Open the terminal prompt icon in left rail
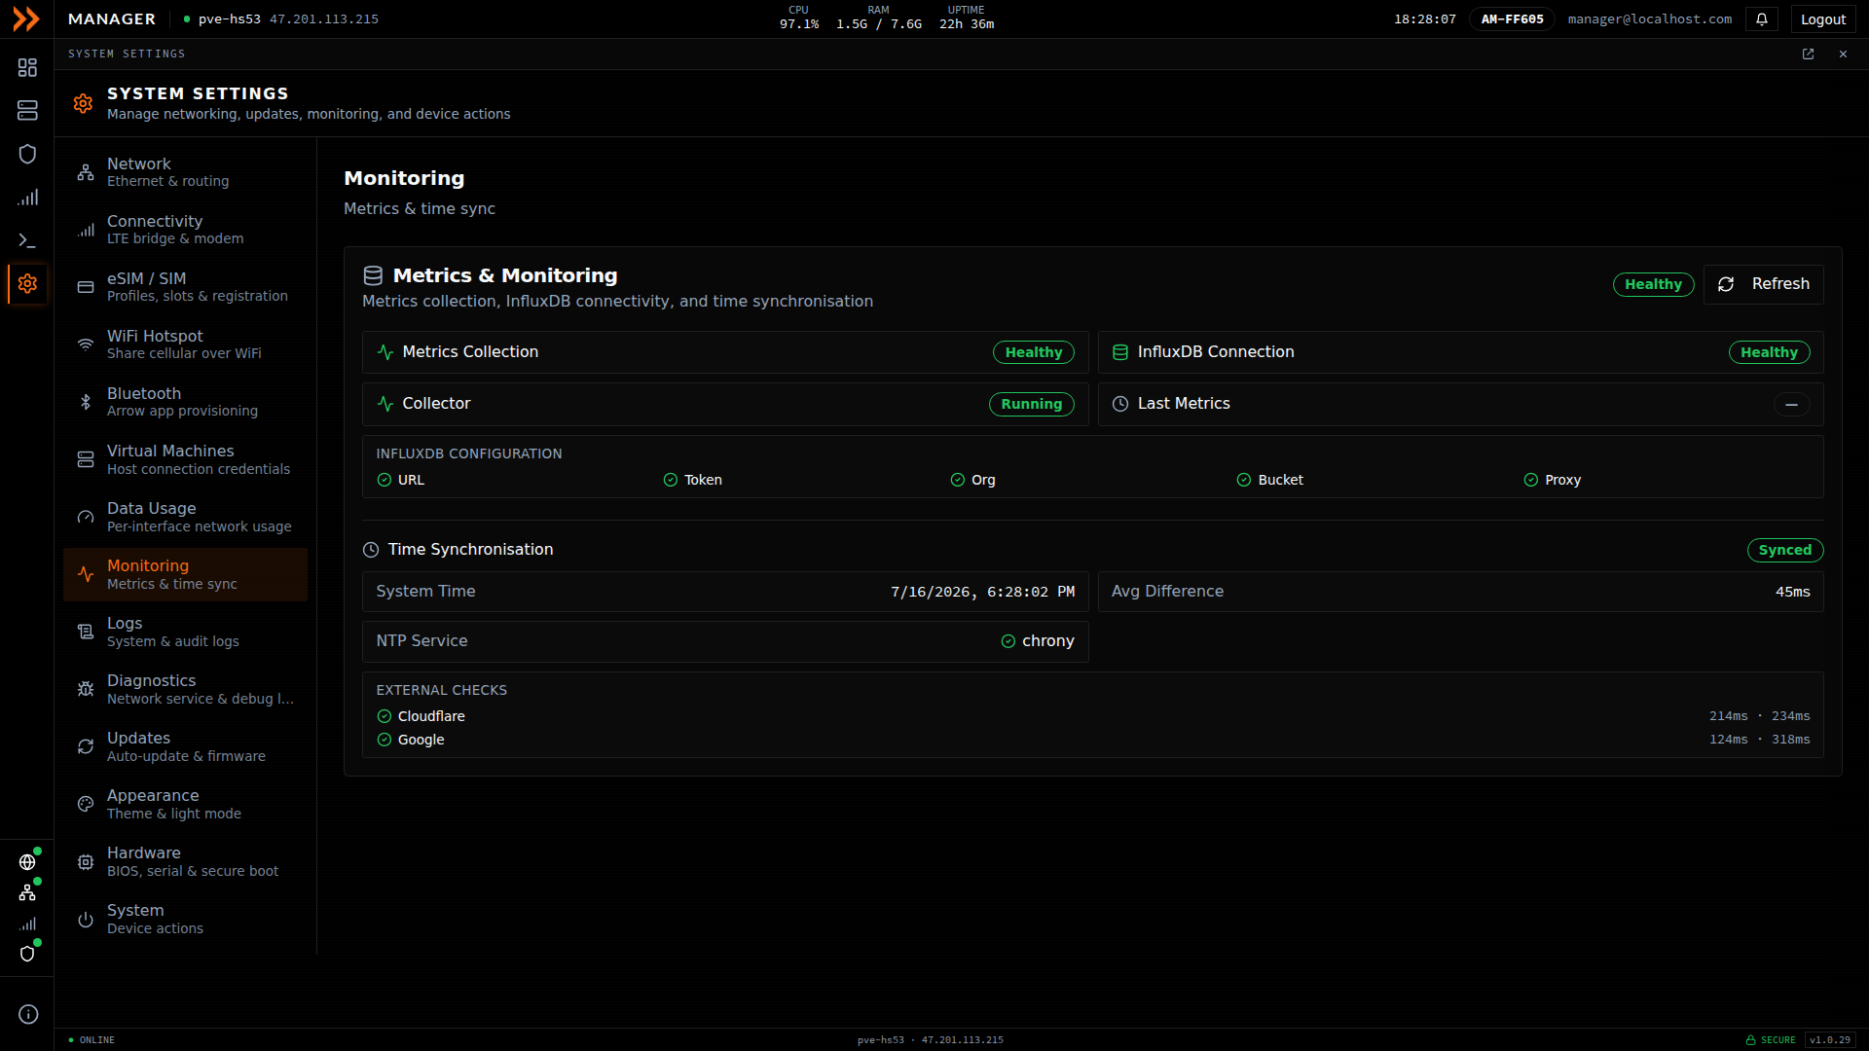Image resolution: width=1869 pixels, height=1051 pixels. pos(27,240)
